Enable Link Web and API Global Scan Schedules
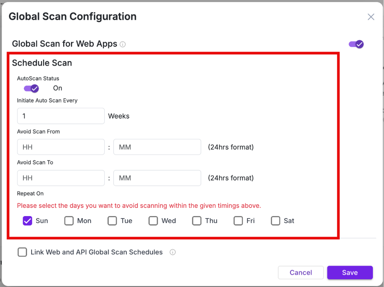This screenshot has width=384, height=287. [x=22, y=252]
